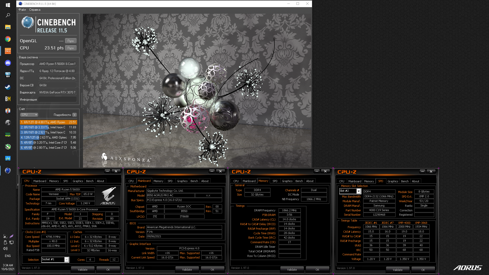Open the BM benchmark app icon
Screen dimensions: 489x275
pos(8,99)
